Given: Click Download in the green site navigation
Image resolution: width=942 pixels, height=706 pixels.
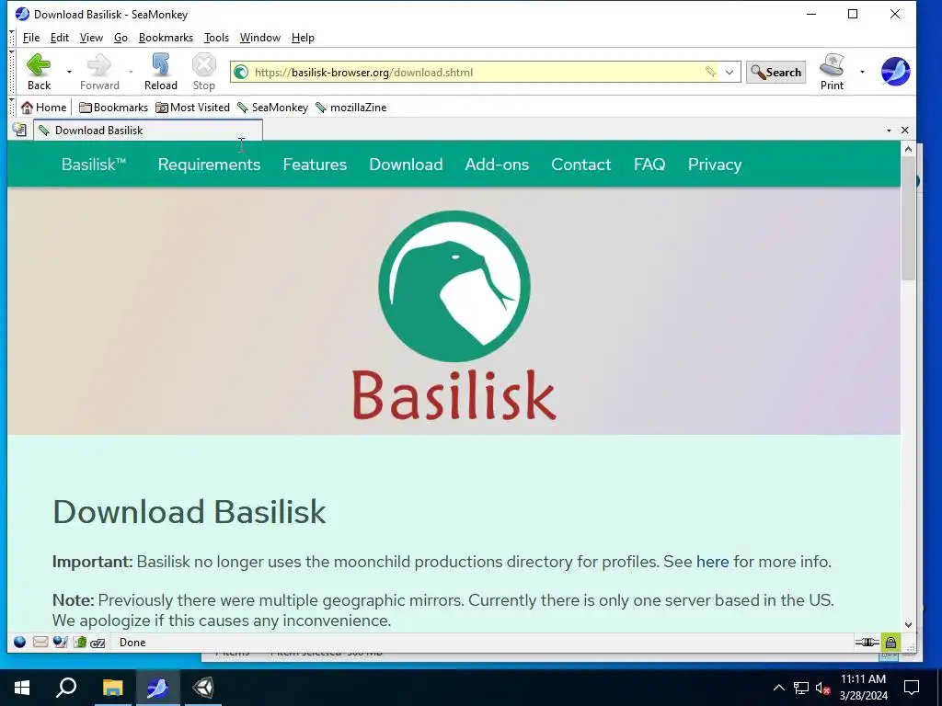Looking at the screenshot, I should point(406,165).
